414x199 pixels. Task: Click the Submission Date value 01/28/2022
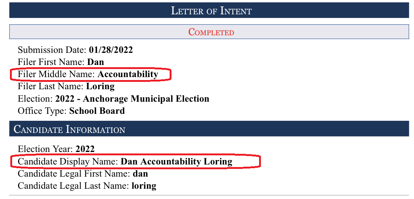point(111,50)
